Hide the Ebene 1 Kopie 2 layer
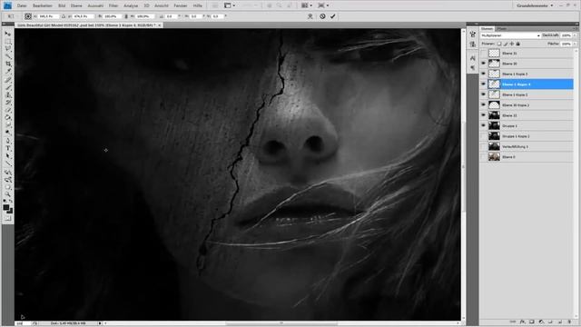The height and width of the screenshot is (327, 581). pos(483,94)
